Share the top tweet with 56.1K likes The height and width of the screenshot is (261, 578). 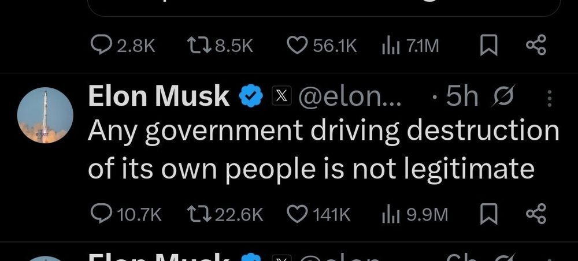coord(536,46)
